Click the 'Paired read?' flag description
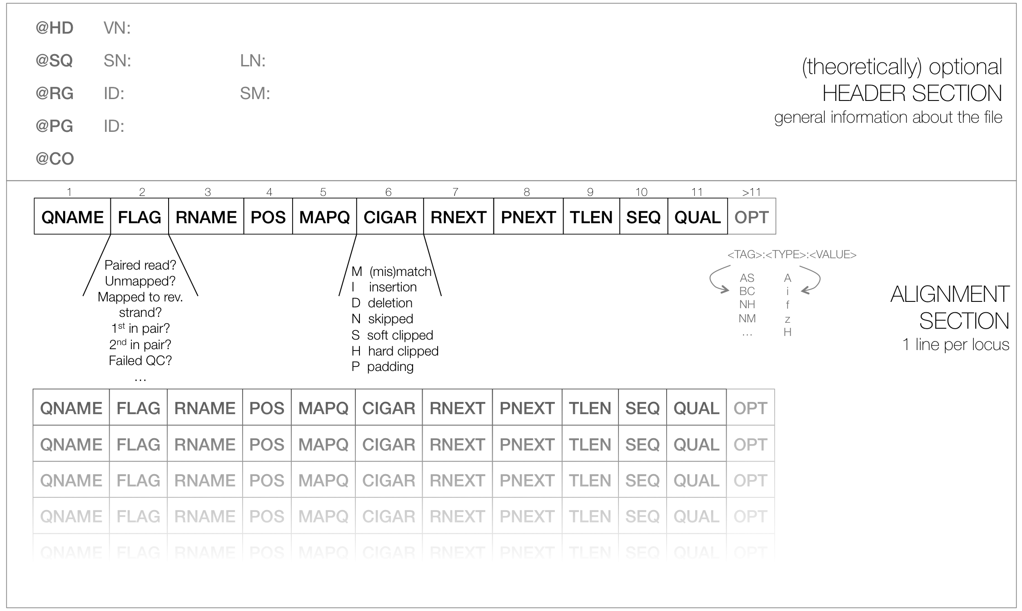The width and height of the screenshot is (1022, 611). click(x=140, y=265)
